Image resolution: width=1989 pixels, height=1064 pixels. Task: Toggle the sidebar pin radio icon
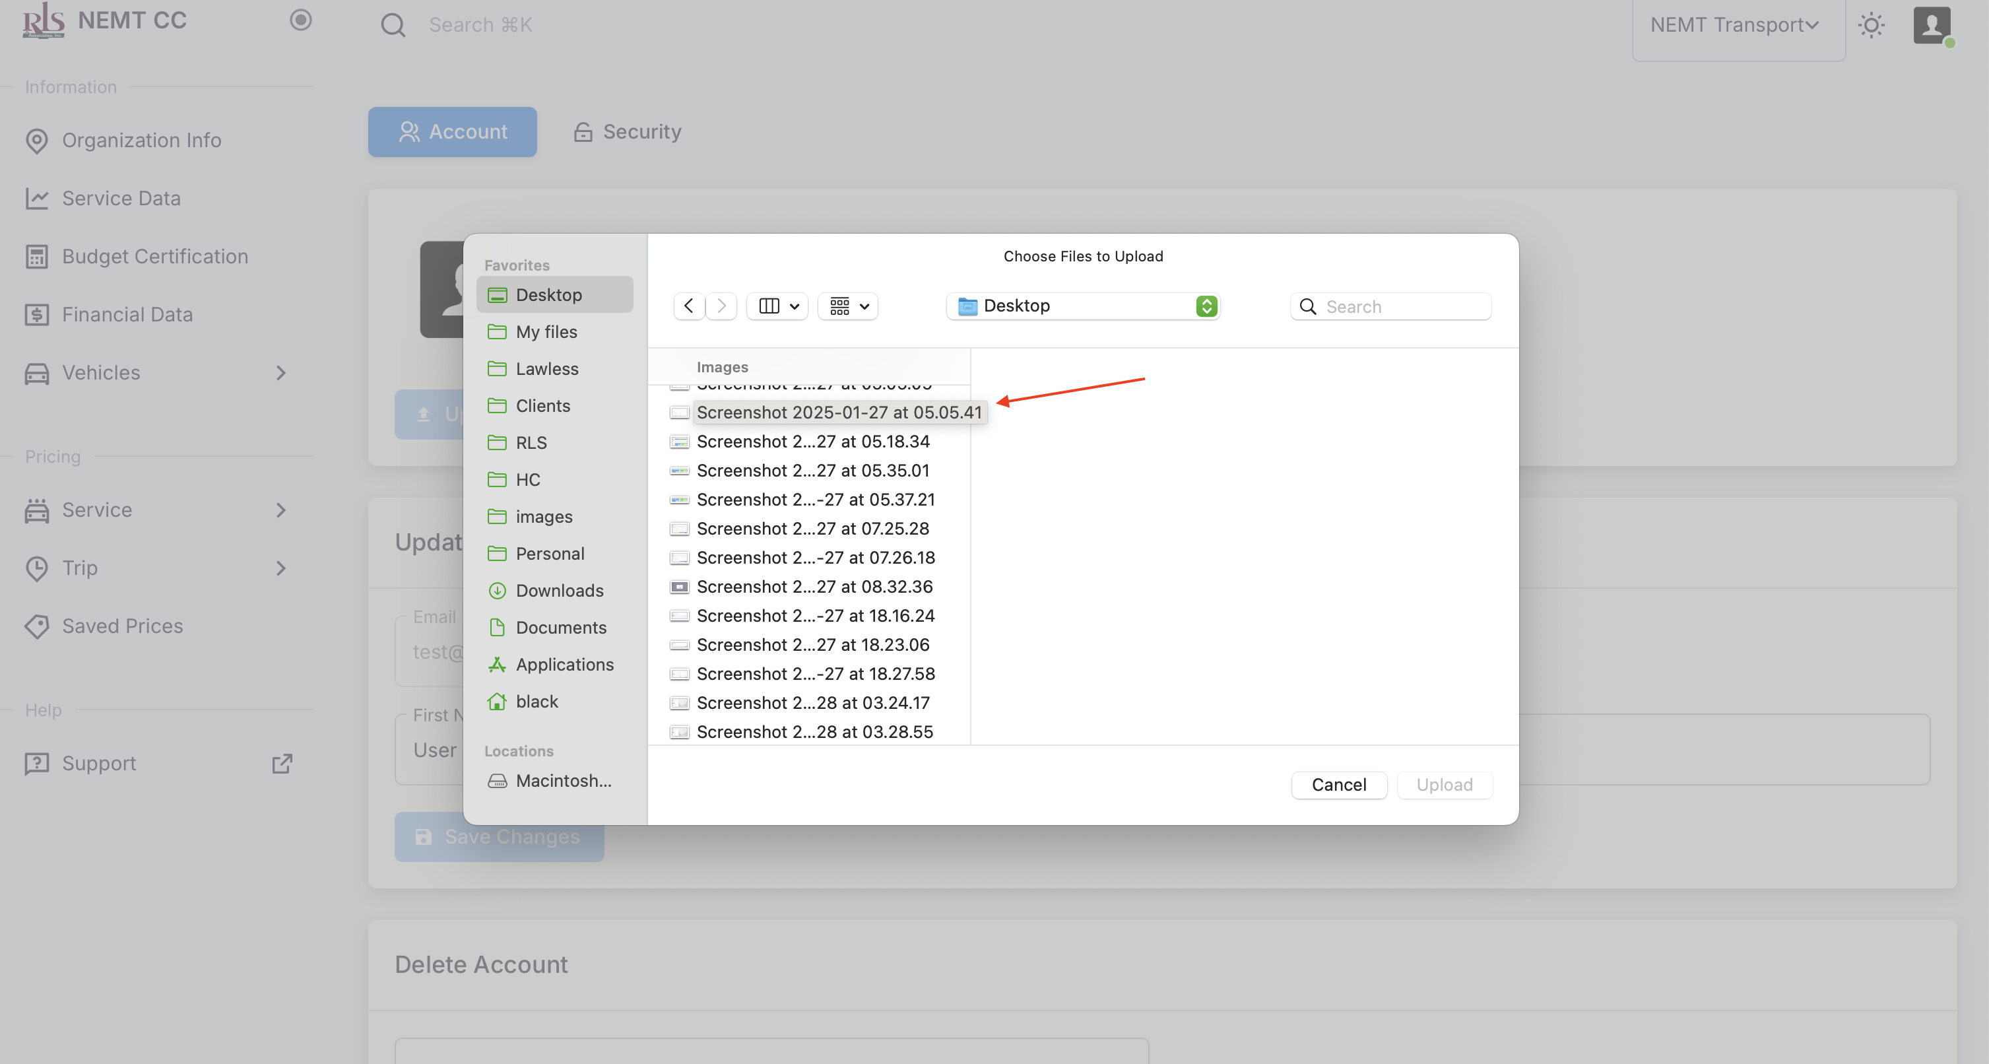click(300, 20)
